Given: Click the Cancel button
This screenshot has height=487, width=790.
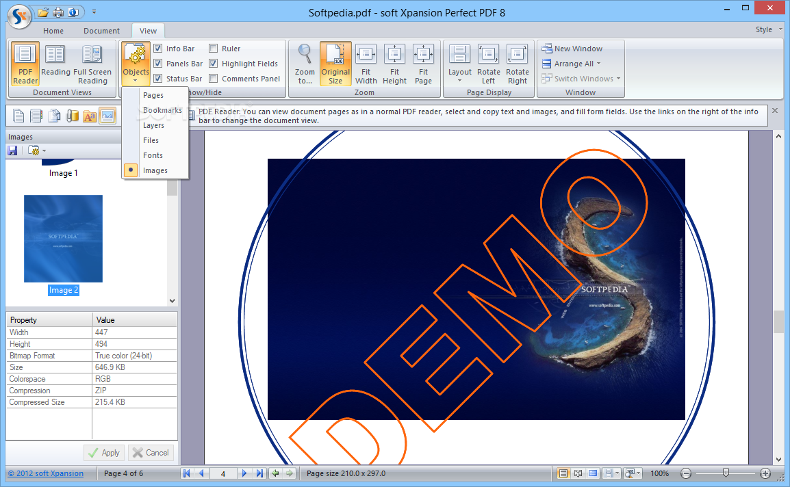Looking at the screenshot, I should pos(151,453).
